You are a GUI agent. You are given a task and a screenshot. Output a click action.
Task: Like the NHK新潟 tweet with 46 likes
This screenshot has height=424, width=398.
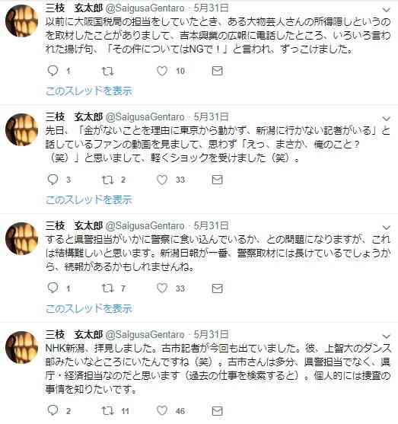click(x=162, y=411)
